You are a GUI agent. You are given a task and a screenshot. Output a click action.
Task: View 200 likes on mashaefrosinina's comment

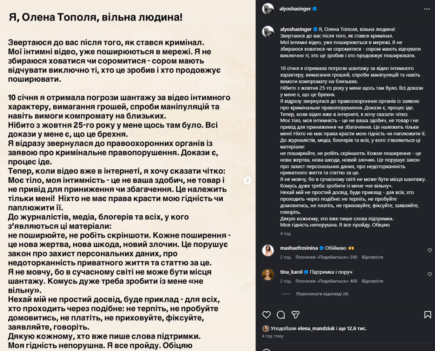(x=326, y=257)
